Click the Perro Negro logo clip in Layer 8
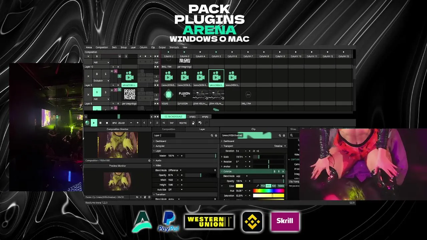The height and width of the screenshot is (240, 427). pyautogui.click(x=129, y=95)
